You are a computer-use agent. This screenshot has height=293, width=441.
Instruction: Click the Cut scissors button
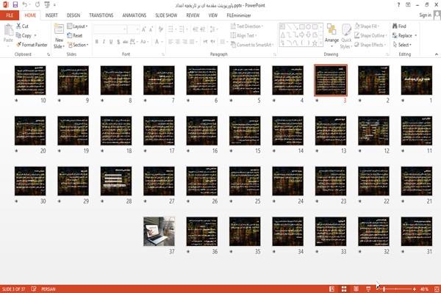[x=22, y=26]
